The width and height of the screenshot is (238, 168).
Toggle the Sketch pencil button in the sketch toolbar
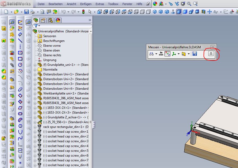point(20,22)
